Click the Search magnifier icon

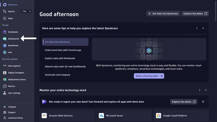point(5,11)
